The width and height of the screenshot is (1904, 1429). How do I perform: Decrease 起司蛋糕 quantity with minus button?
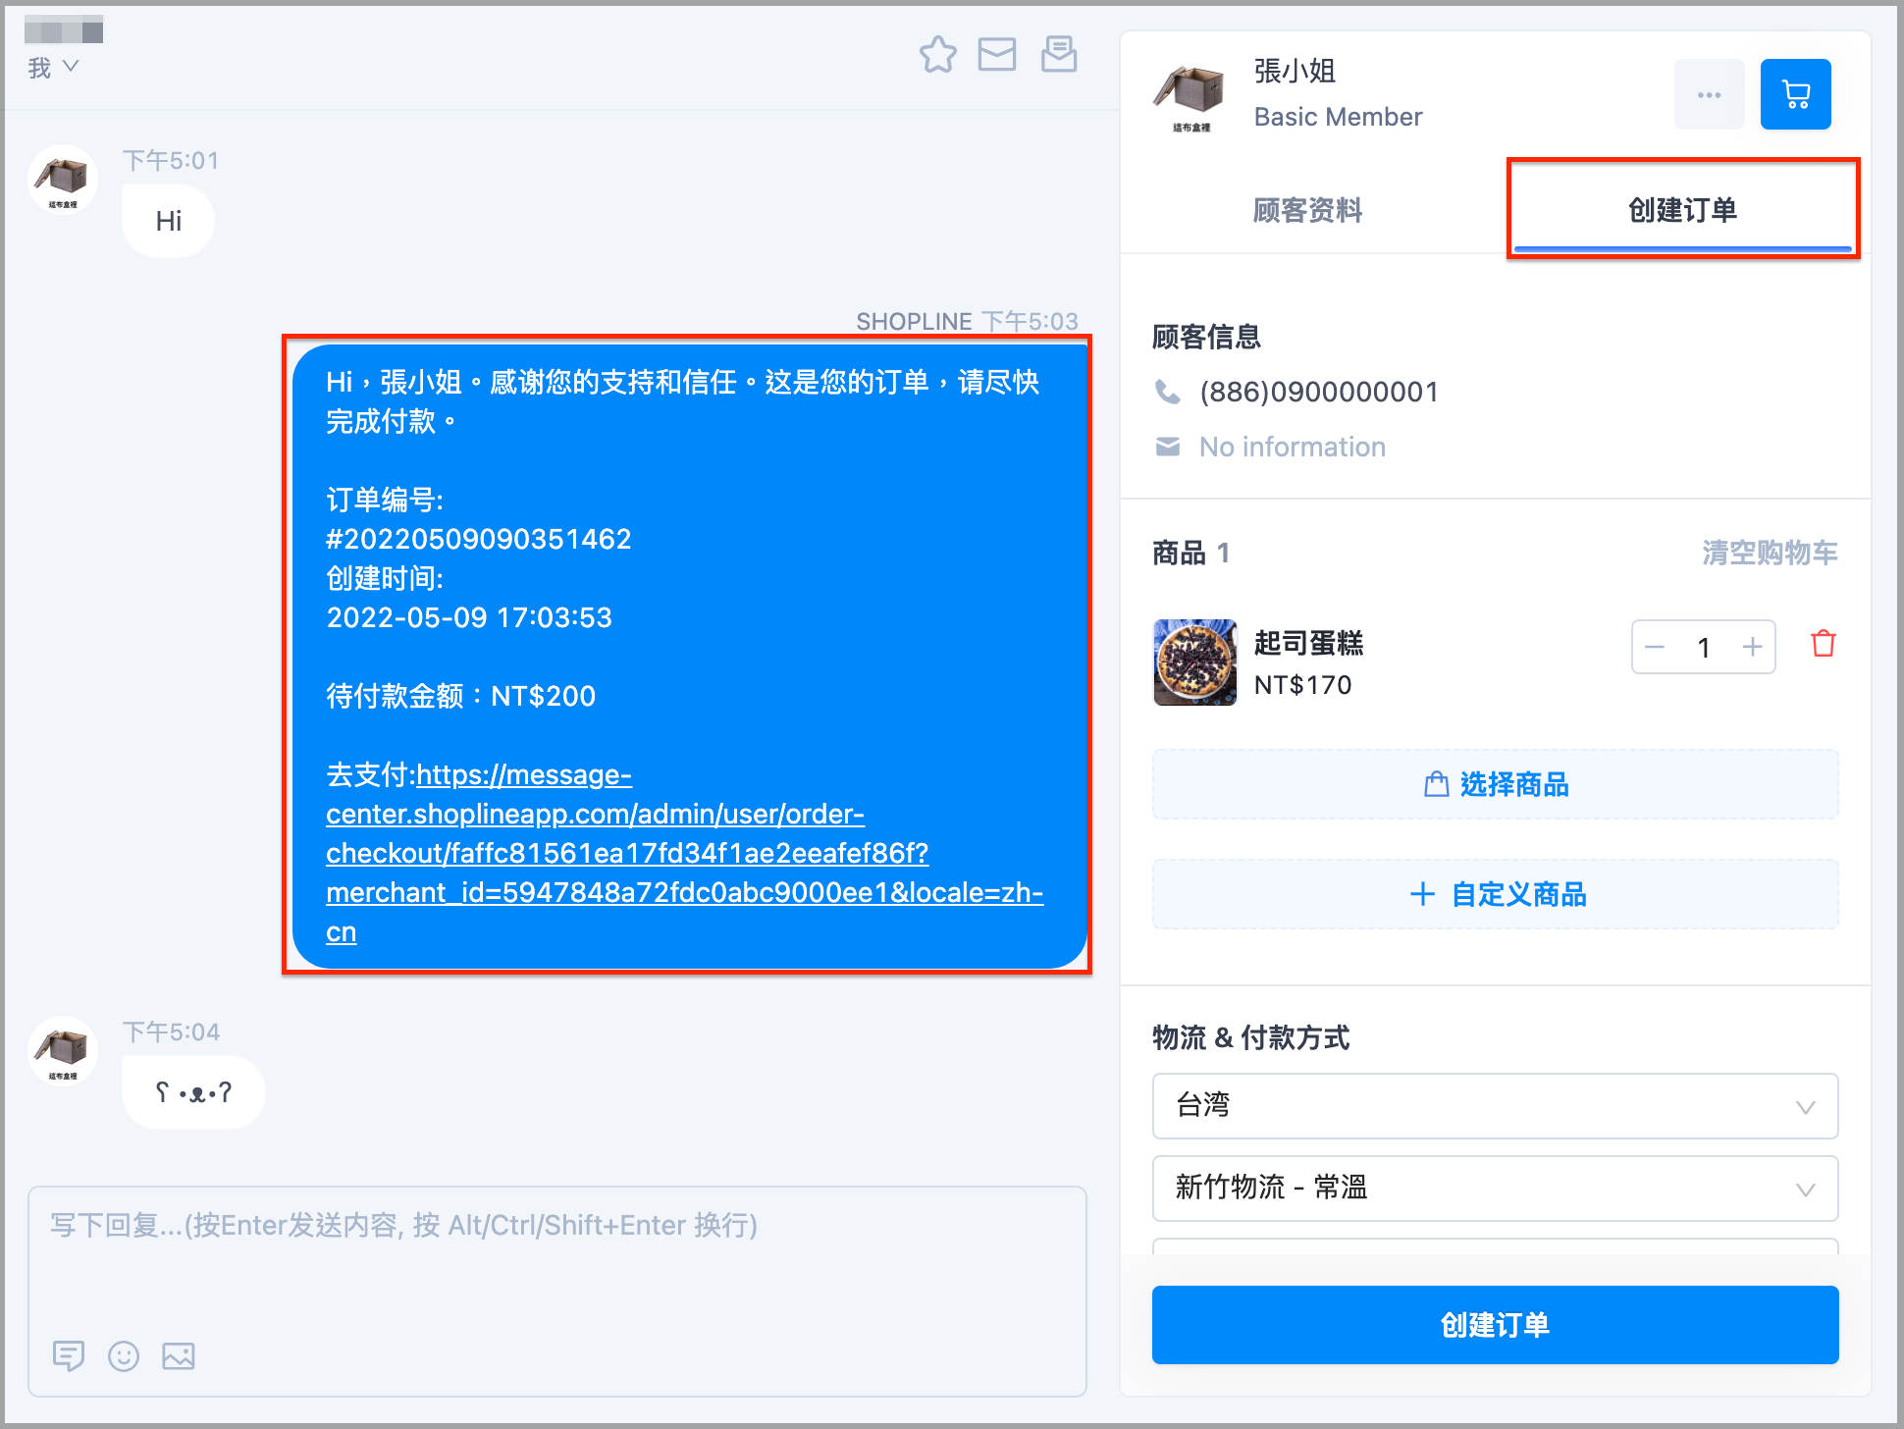point(1655,647)
